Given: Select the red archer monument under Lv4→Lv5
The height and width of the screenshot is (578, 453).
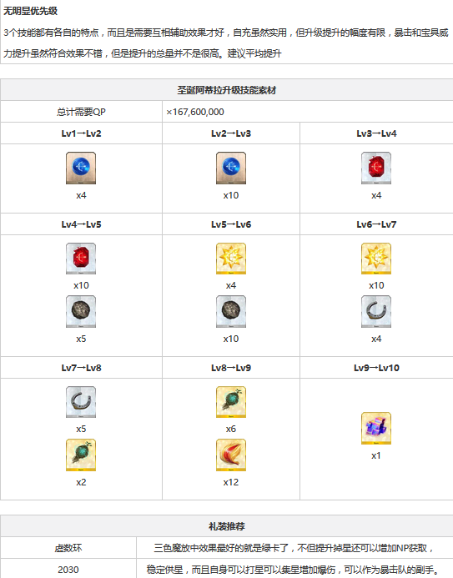Looking at the screenshot, I should 81,258.
